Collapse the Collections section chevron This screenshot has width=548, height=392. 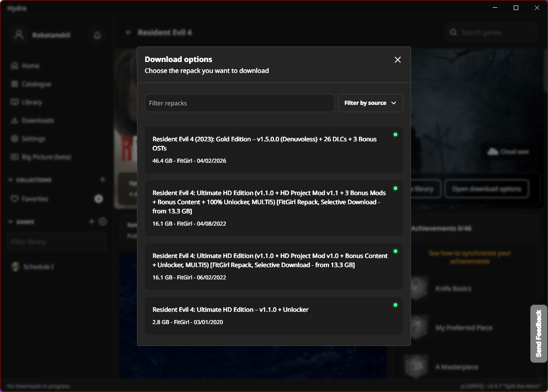pos(11,180)
